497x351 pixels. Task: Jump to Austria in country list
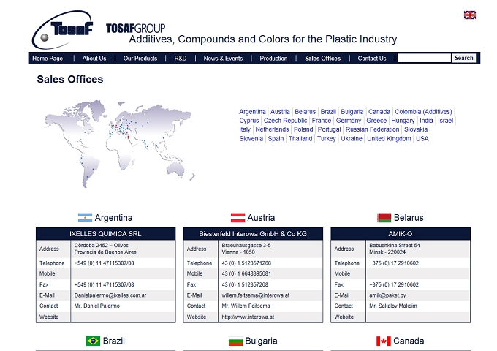[280, 112]
